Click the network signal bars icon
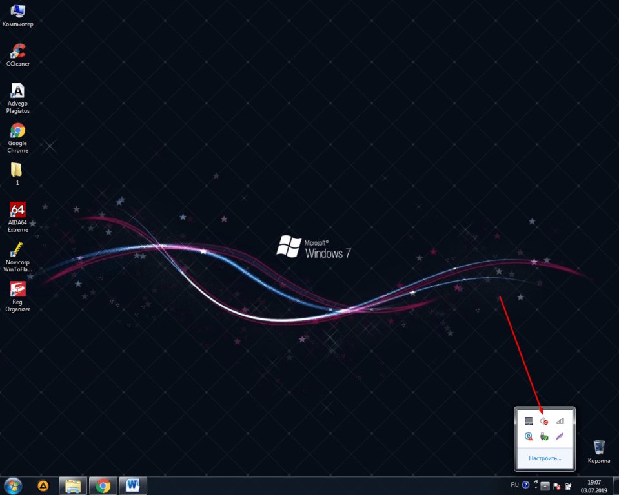This screenshot has width=619, height=495. pyautogui.click(x=560, y=422)
